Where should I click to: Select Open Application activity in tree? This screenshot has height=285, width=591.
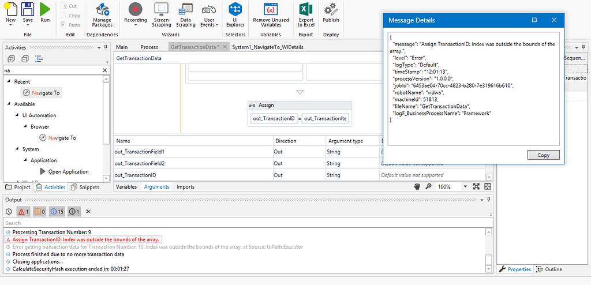point(68,171)
